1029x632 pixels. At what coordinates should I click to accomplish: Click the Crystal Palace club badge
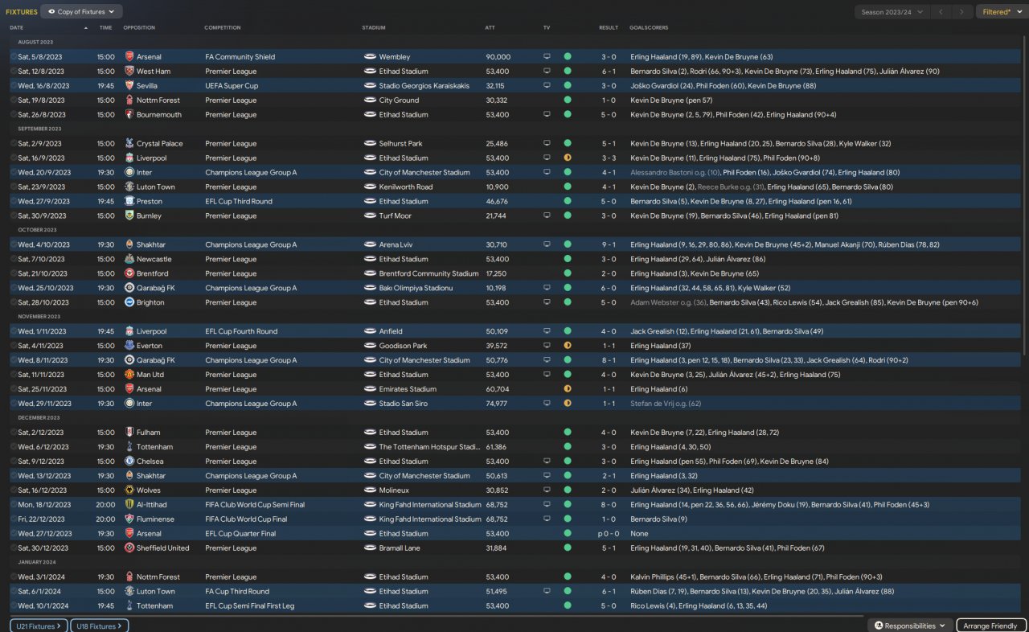click(x=129, y=144)
